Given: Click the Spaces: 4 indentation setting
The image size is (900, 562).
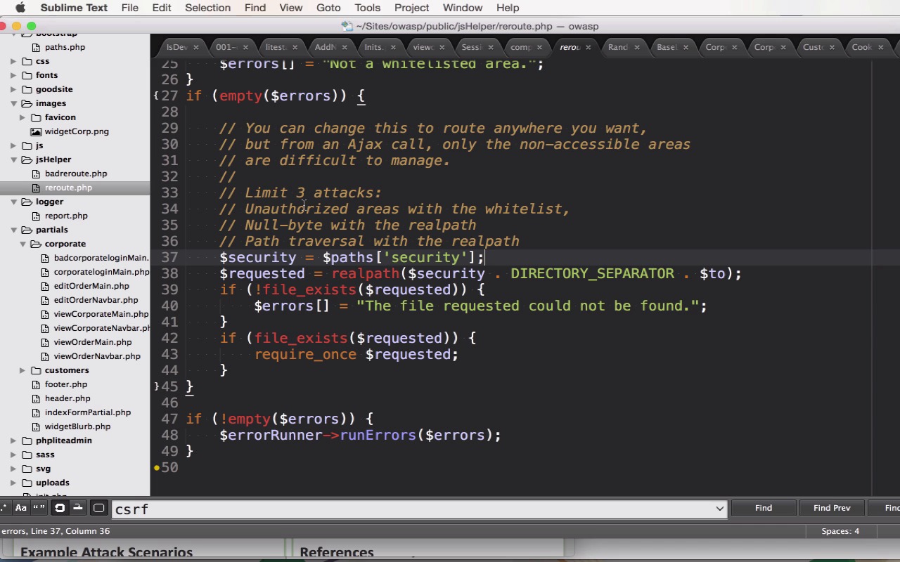Looking at the screenshot, I should point(840,531).
